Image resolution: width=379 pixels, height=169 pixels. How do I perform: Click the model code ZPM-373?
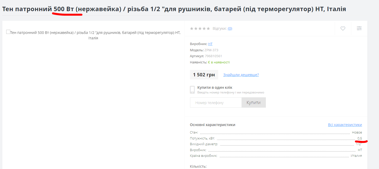pyautogui.click(x=211, y=50)
